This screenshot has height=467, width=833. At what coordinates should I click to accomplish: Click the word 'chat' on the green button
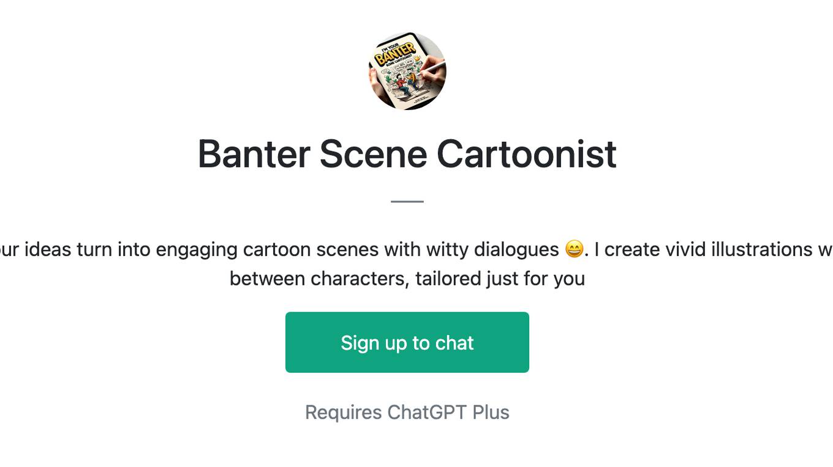click(x=454, y=343)
